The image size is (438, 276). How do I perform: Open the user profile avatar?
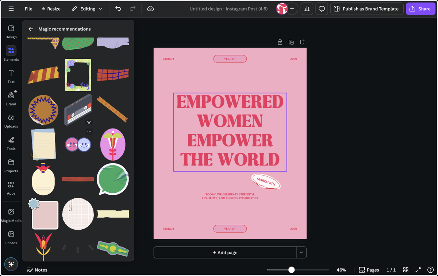pyautogui.click(x=282, y=9)
